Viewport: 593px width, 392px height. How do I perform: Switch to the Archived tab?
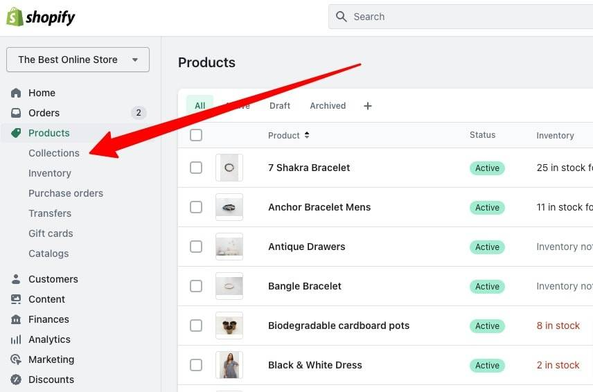click(x=328, y=106)
